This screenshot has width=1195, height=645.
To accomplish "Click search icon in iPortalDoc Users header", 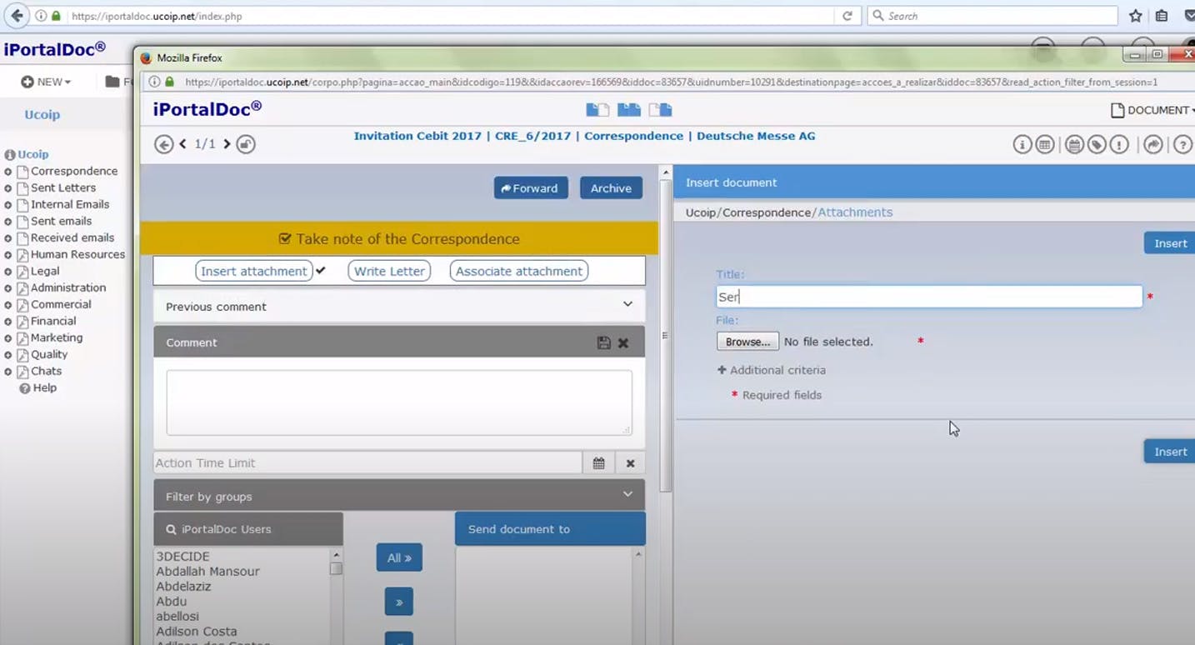I will coord(171,529).
